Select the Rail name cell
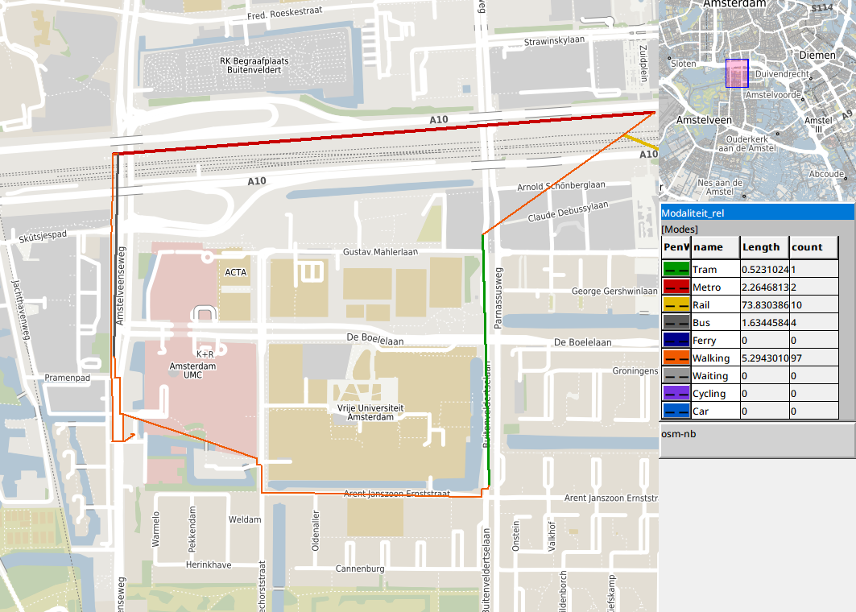856x612 pixels. coord(715,304)
